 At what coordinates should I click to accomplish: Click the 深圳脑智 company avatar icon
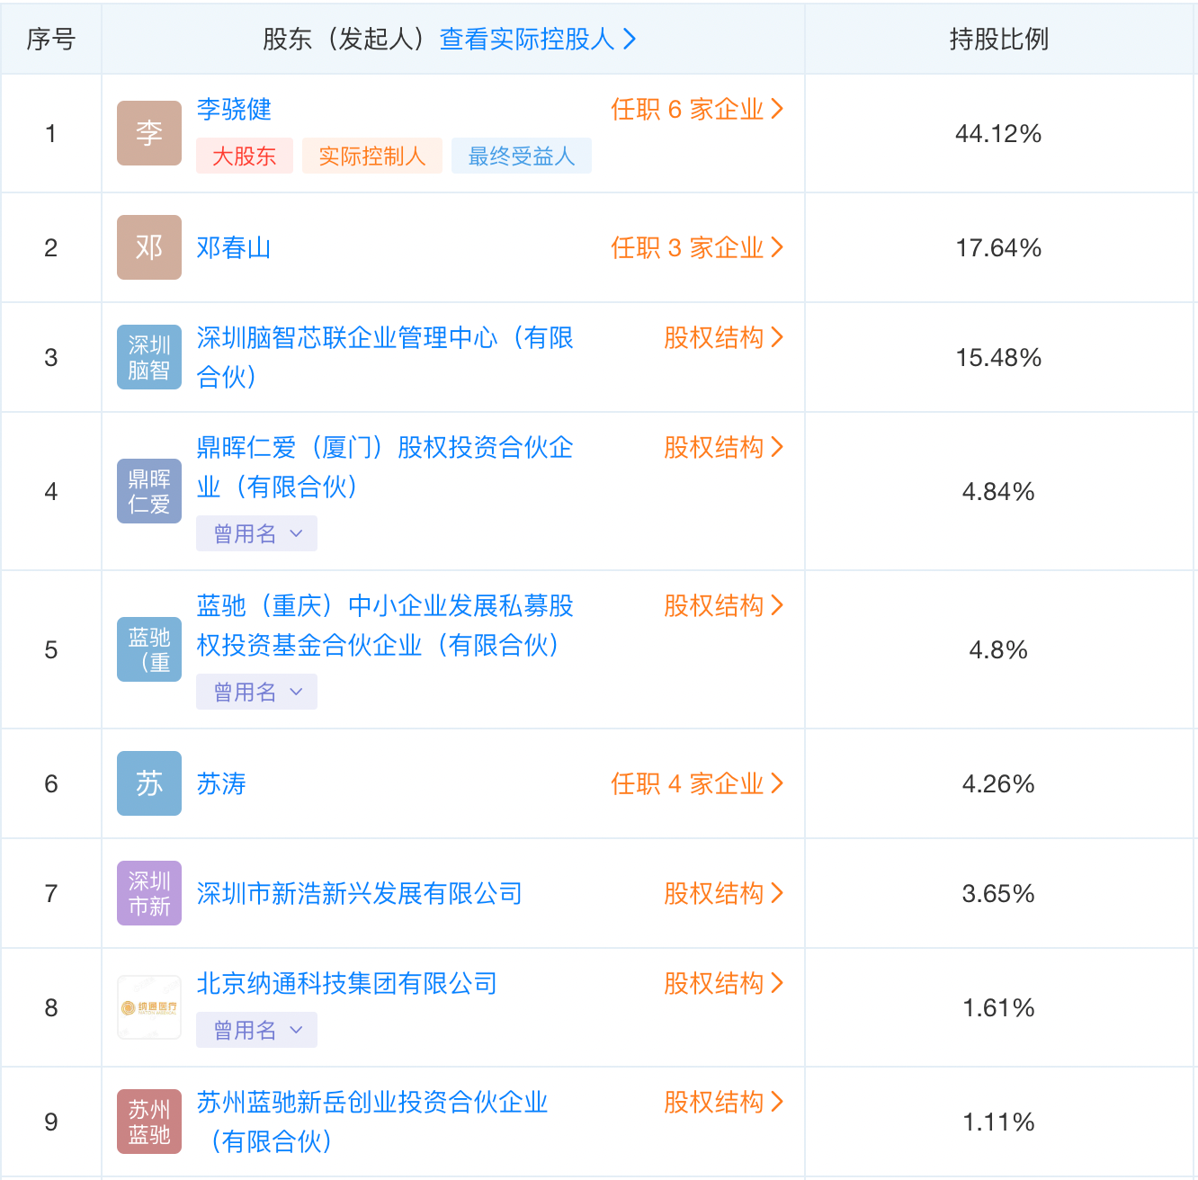[149, 357]
